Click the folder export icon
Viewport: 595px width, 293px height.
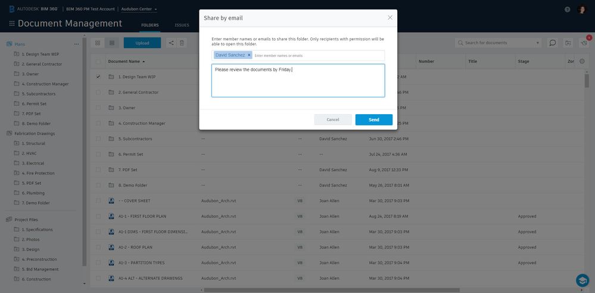click(x=568, y=43)
